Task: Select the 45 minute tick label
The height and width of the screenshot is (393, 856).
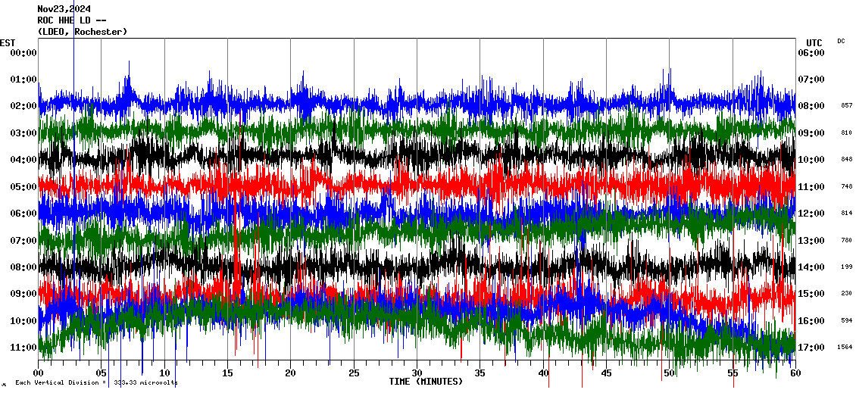Action: tap(606, 373)
